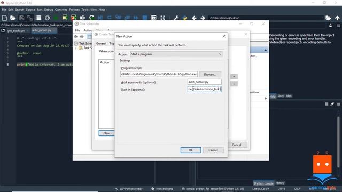Create a new file in Spyder toolbar

click(x=4, y=18)
